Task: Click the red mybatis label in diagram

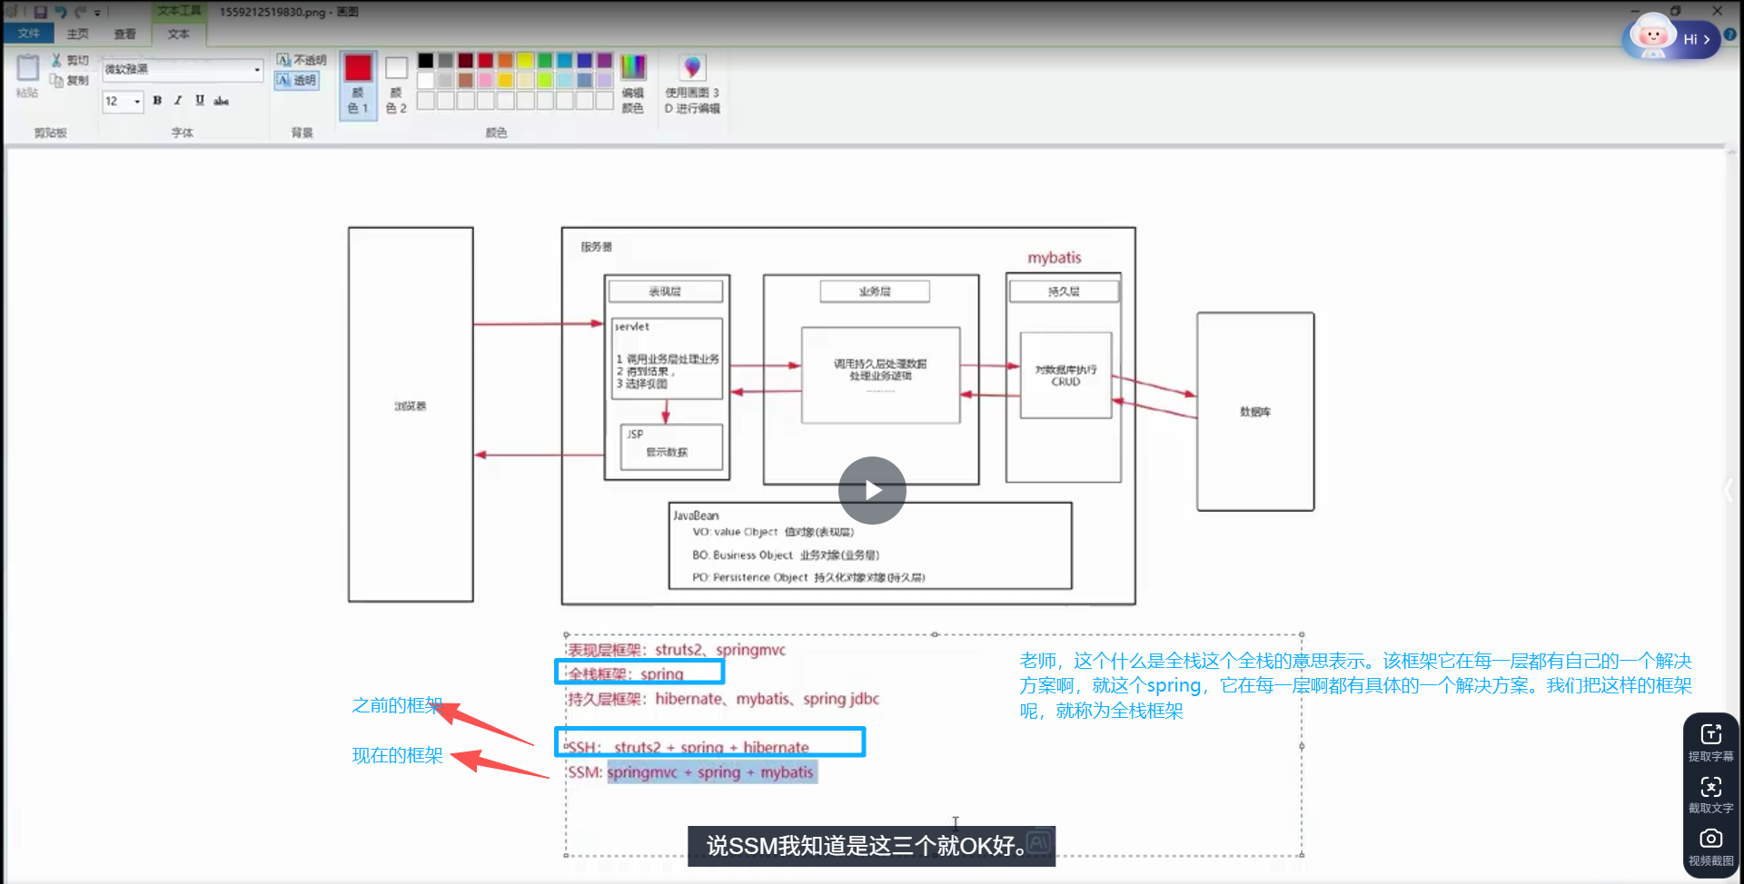Action: [1055, 258]
